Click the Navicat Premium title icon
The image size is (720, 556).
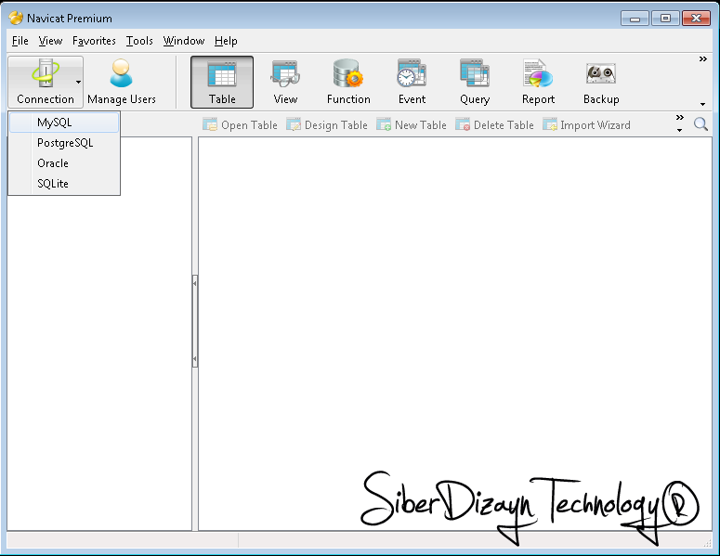coord(16,18)
